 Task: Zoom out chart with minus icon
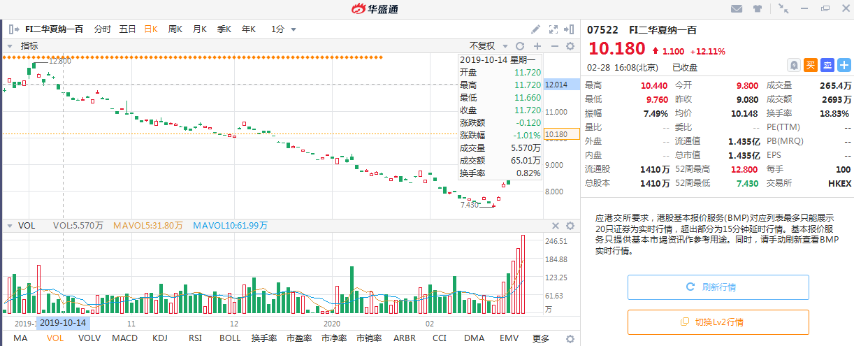click(x=555, y=46)
